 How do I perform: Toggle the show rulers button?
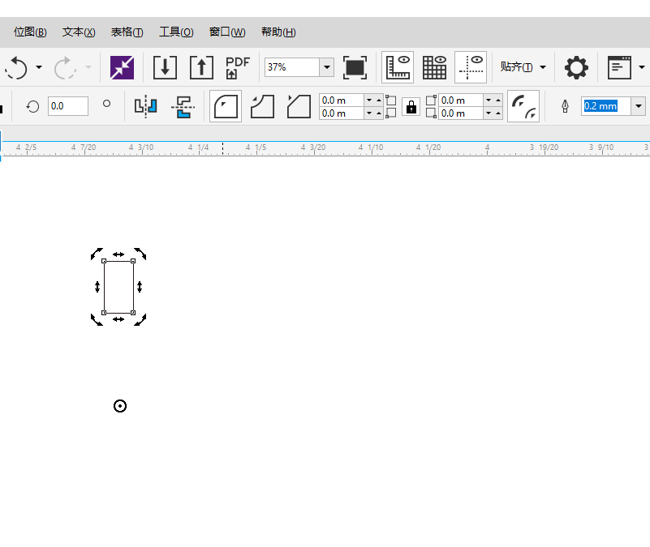[x=398, y=67]
